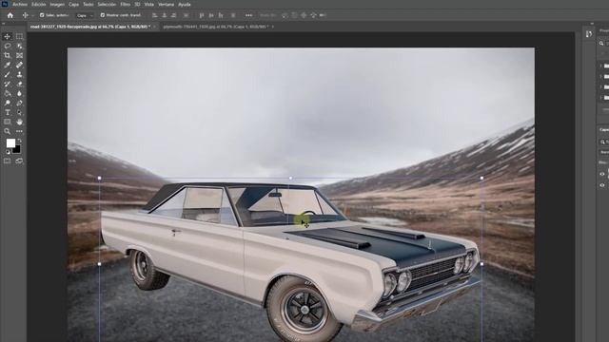This screenshot has width=609, height=342.
Task: Change the screen mode
Action: 19,161
